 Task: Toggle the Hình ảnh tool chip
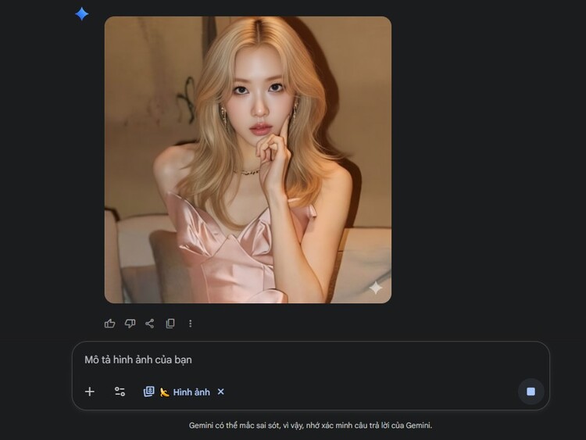(x=191, y=392)
